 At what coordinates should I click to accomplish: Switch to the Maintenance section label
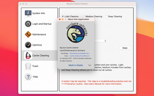[x=39, y=34]
